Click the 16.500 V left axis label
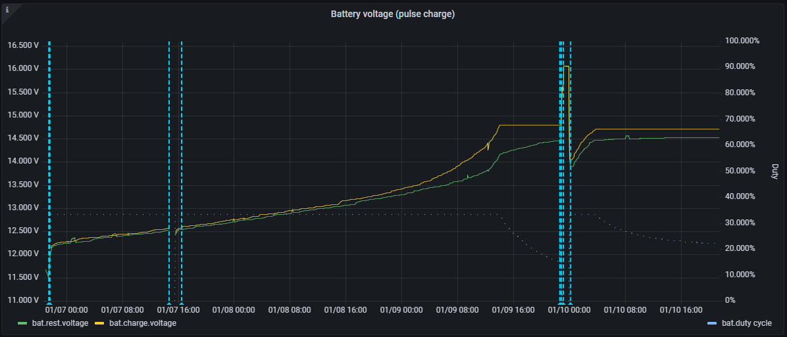787x337 pixels. pyautogui.click(x=23, y=45)
